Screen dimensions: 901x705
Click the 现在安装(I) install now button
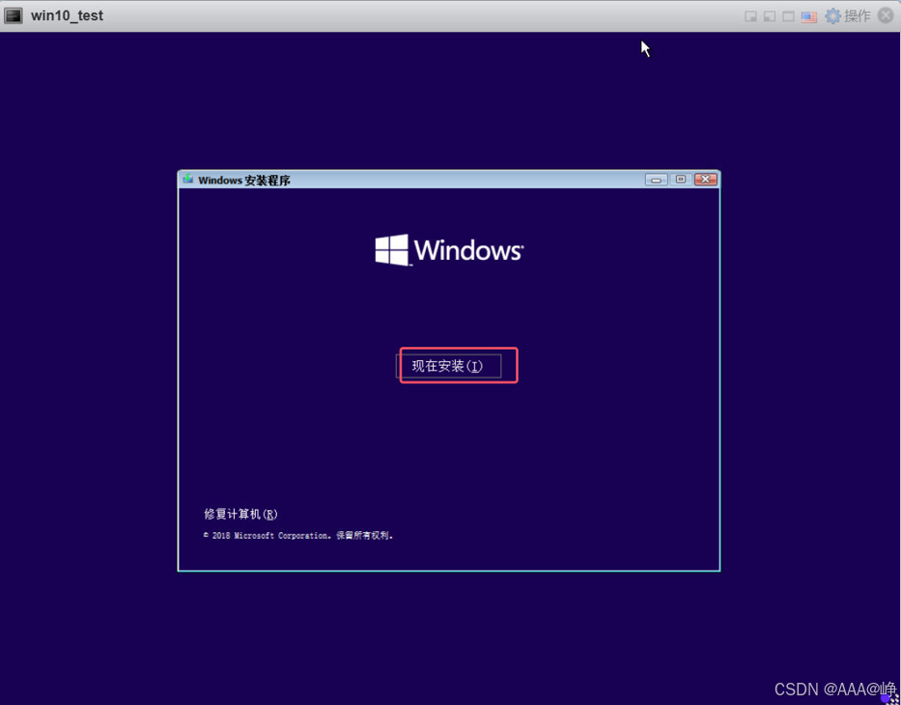click(x=448, y=366)
